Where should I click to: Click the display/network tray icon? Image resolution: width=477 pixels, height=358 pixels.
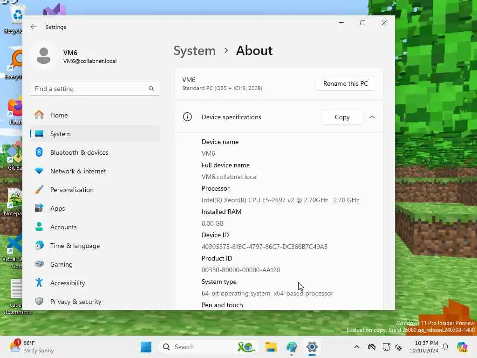[x=386, y=347]
